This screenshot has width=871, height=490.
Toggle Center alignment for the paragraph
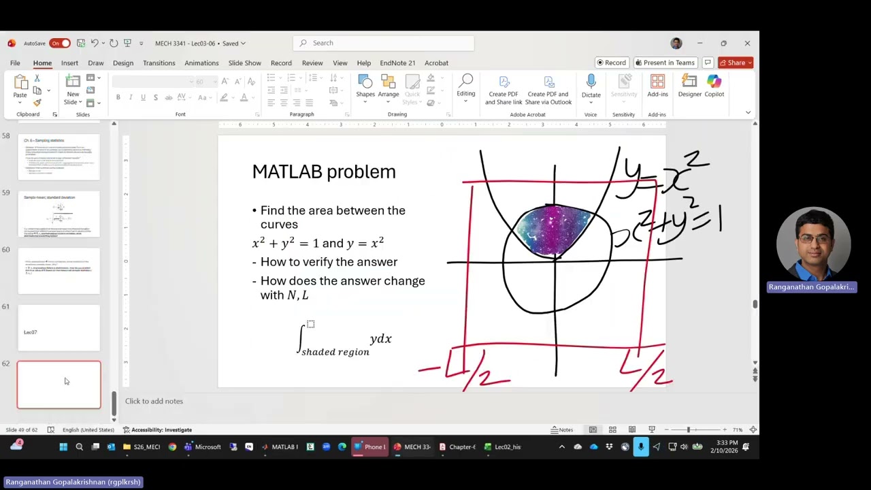(x=284, y=103)
